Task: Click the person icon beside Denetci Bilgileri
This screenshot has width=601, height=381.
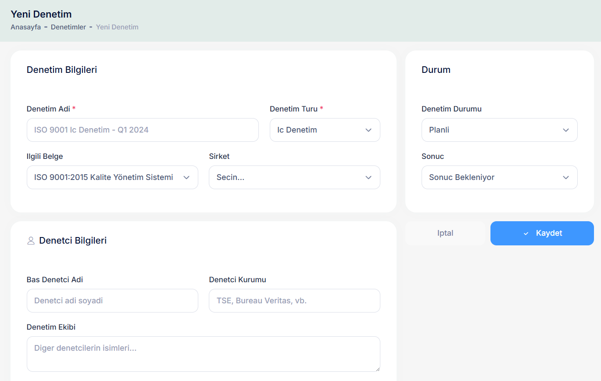Action: [x=31, y=241]
